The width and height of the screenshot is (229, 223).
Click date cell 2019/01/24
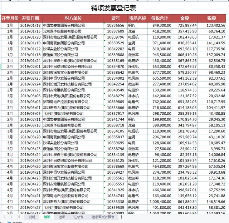tap(30, 61)
